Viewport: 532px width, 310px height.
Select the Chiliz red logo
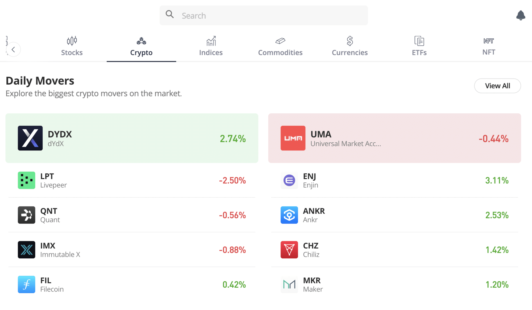[x=289, y=250]
